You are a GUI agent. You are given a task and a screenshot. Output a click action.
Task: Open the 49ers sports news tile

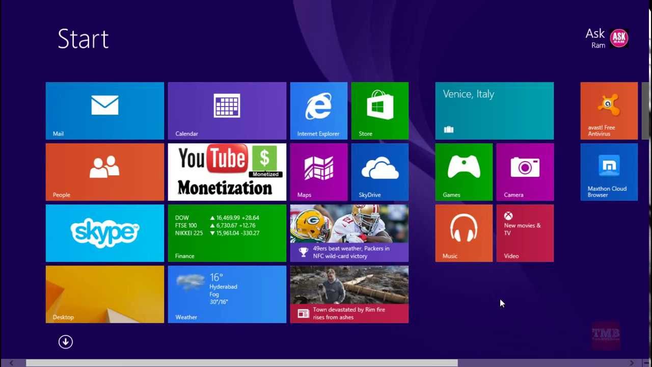tap(349, 233)
